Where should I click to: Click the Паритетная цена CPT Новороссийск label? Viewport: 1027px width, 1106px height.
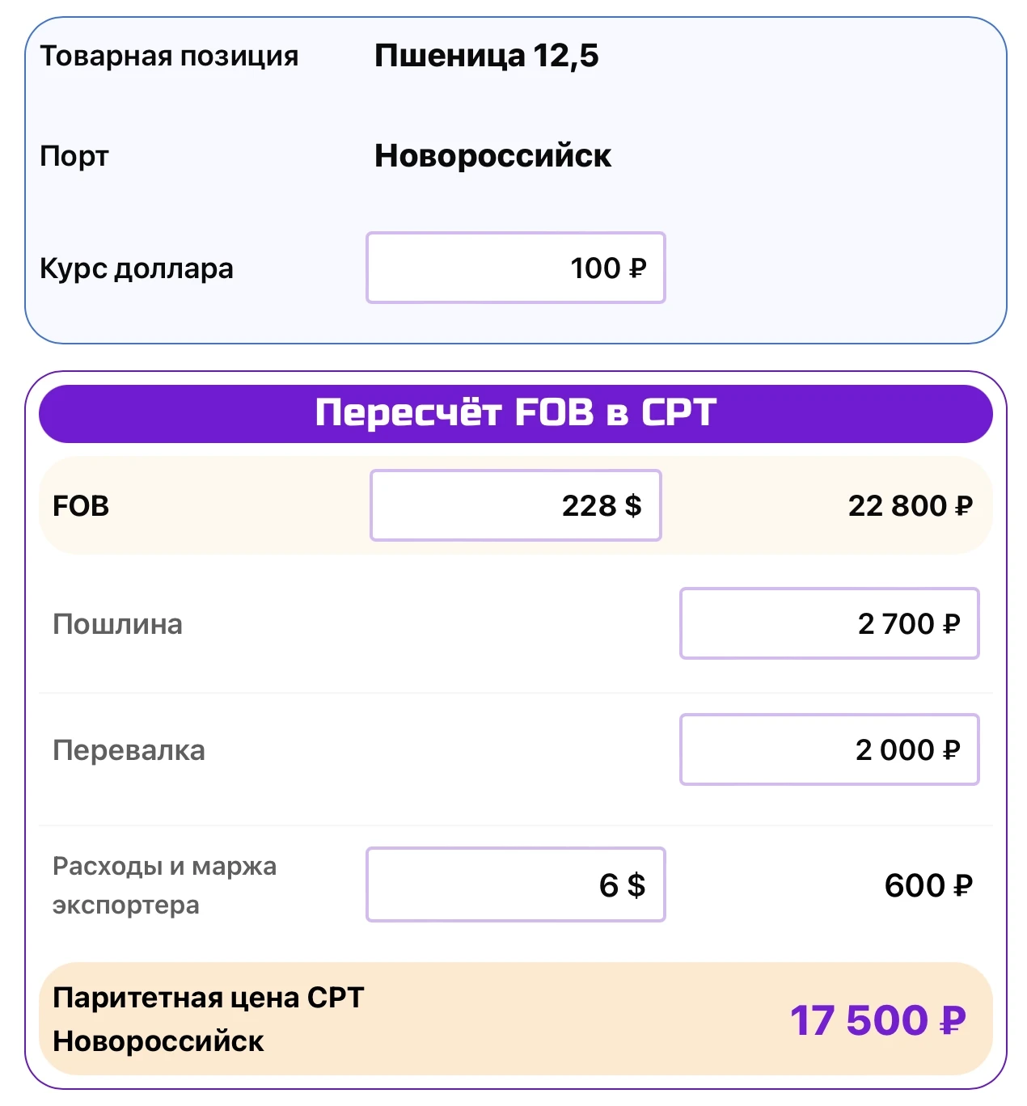pyautogui.click(x=208, y=1019)
